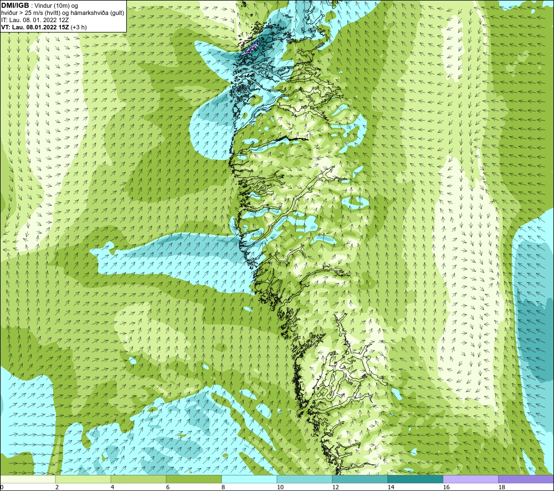The height and width of the screenshot is (491, 554).
Task: Click the scale label "18"
Action: click(x=501, y=488)
